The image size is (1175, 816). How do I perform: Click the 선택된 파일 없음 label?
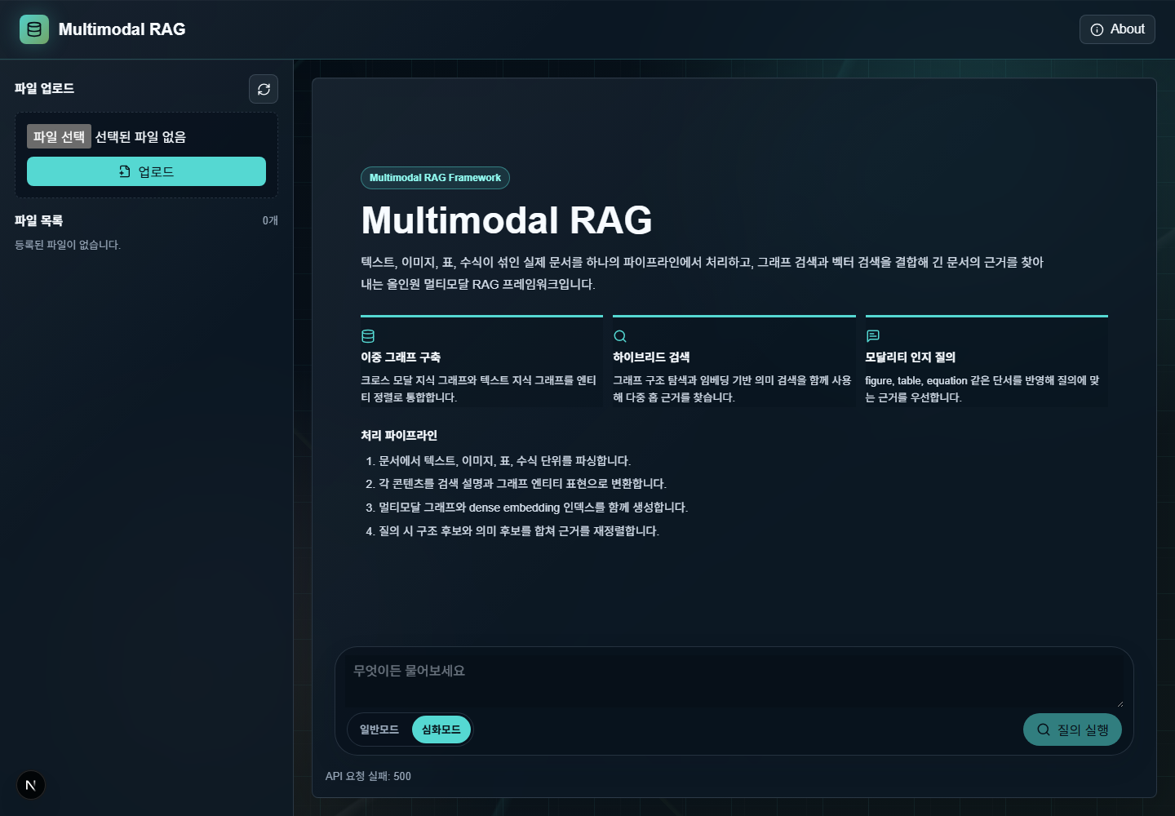point(140,137)
